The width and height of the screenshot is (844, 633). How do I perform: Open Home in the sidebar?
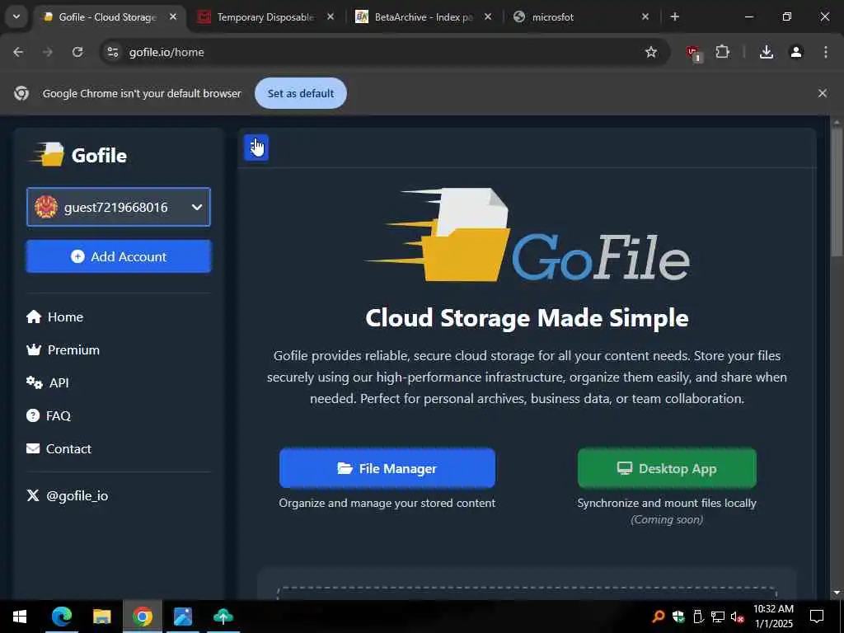[x=55, y=317]
